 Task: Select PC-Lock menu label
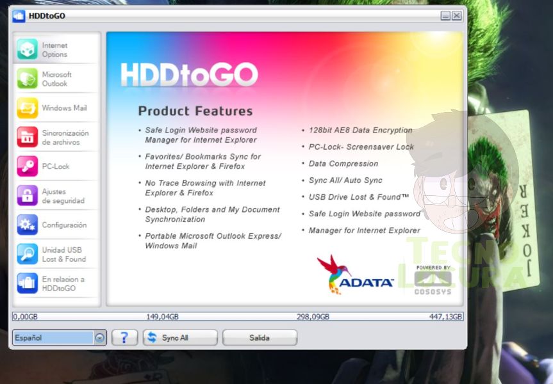(x=56, y=166)
